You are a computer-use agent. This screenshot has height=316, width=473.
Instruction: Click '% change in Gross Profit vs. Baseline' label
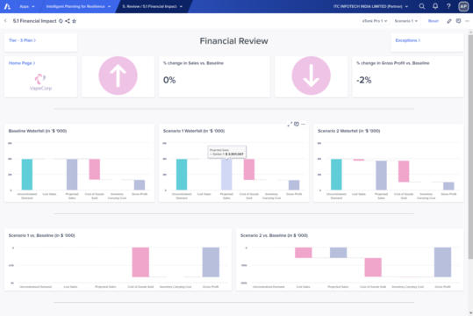point(393,63)
